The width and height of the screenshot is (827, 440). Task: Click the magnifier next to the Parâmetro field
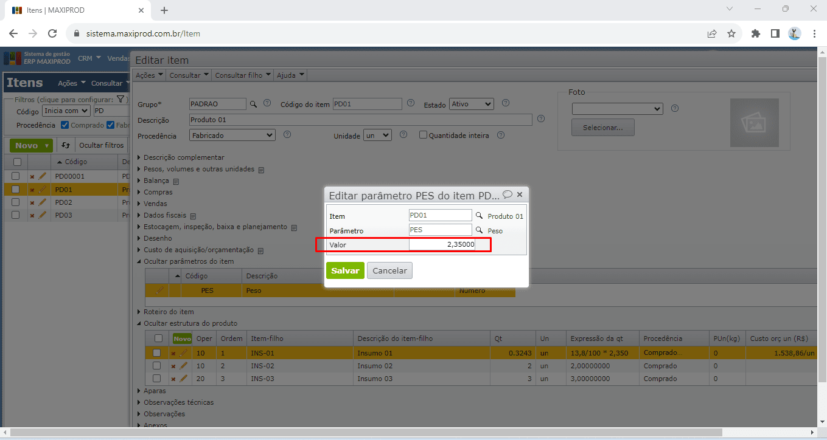pyautogui.click(x=480, y=230)
